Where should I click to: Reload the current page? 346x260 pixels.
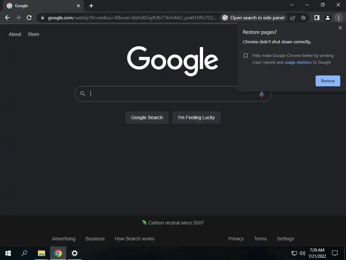pos(29,18)
